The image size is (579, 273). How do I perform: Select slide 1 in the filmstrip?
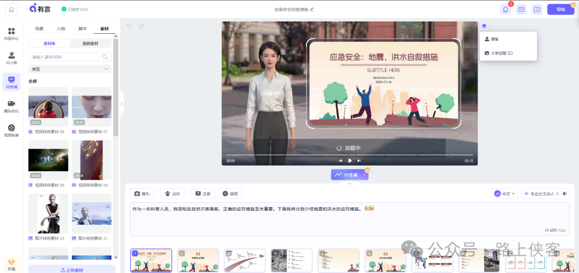(x=151, y=261)
